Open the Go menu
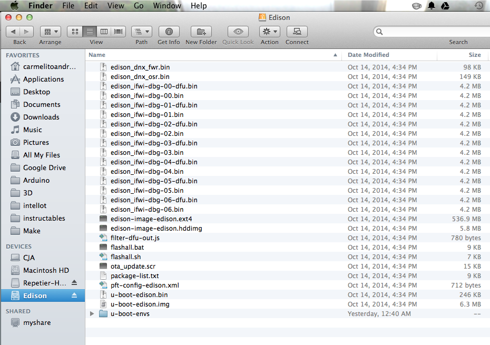Viewport: 490px width, 345px height. point(139,6)
